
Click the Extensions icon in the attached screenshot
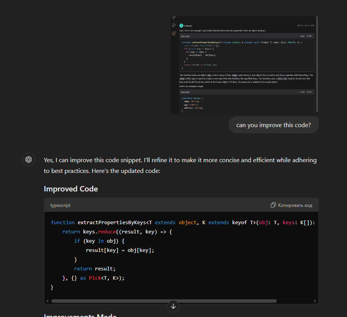click(174, 33)
